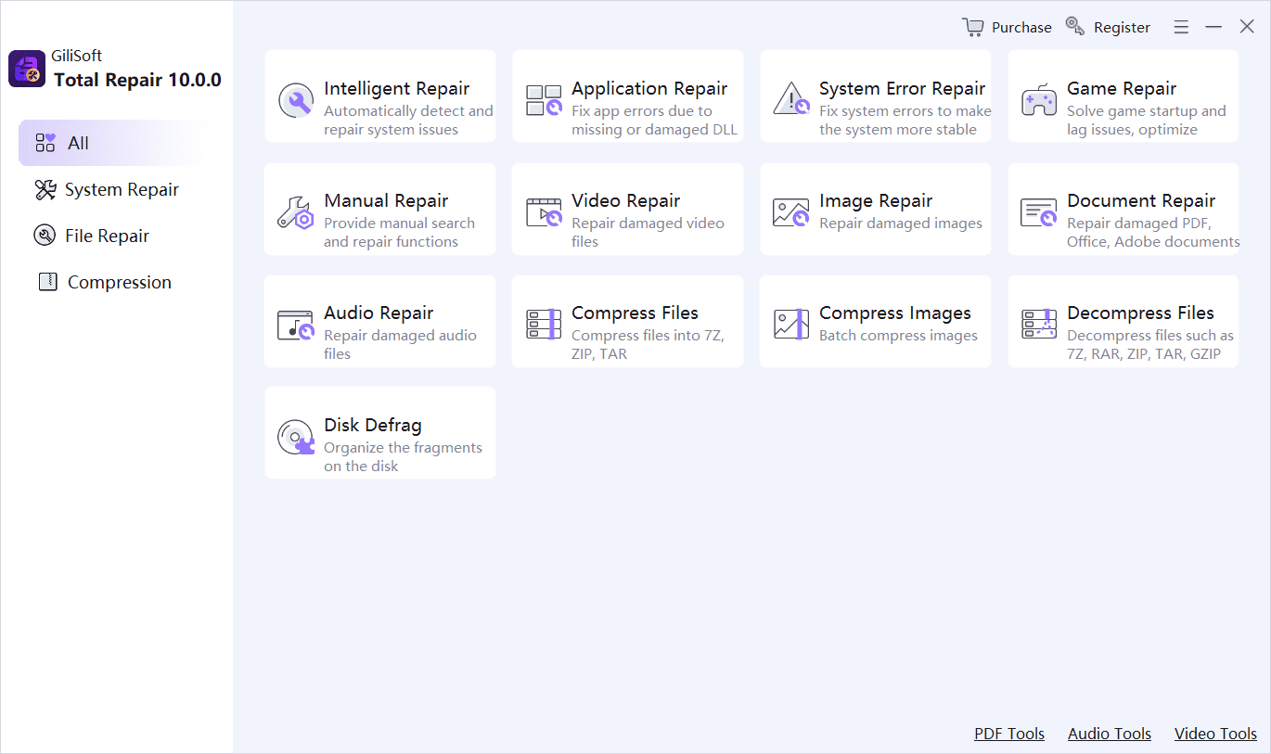Click the Manual Repair icon
Image resolution: width=1271 pixels, height=754 pixels.
coord(296,212)
